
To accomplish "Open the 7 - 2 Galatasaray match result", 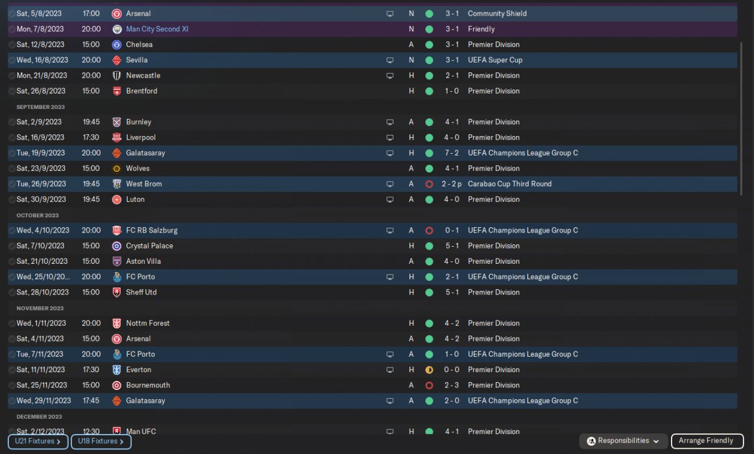I will [452, 153].
